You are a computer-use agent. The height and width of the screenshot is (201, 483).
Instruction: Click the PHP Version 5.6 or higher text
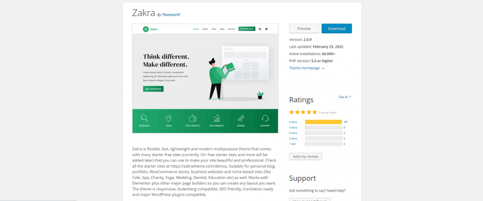311,61
